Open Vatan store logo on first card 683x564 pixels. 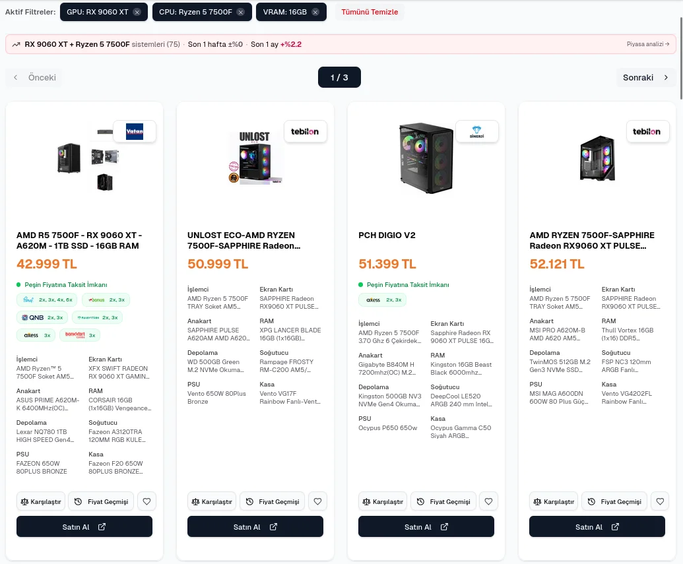tap(135, 131)
